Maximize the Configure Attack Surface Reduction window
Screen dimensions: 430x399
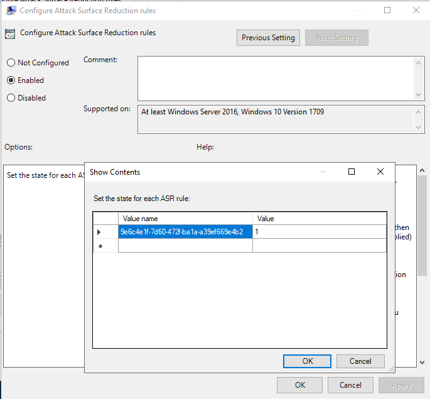point(387,11)
